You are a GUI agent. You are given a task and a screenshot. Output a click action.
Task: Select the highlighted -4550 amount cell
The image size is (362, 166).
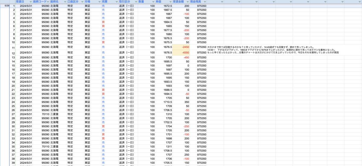[181, 53]
